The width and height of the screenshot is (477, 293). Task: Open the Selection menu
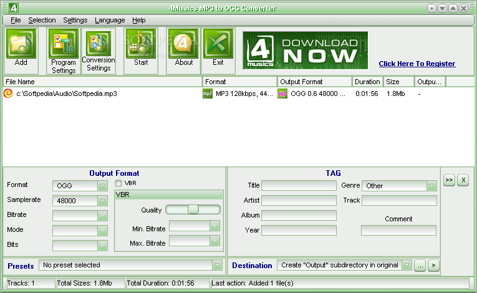coord(42,20)
